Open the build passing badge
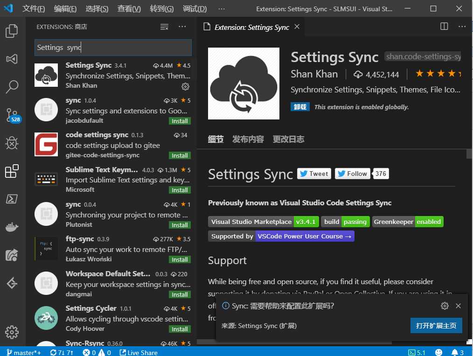Image resolution: width=473 pixels, height=356 pixels. click(x=345, y=222)
